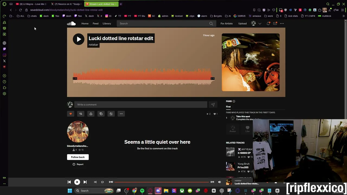Viewport: 347px width, 195px height.
Task: Open the track more actions menu
Action: click(121, 114)
